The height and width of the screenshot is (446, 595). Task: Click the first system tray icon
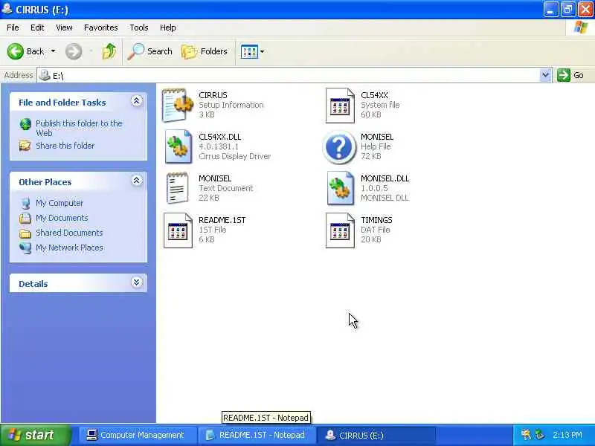[x=526, y=435]
